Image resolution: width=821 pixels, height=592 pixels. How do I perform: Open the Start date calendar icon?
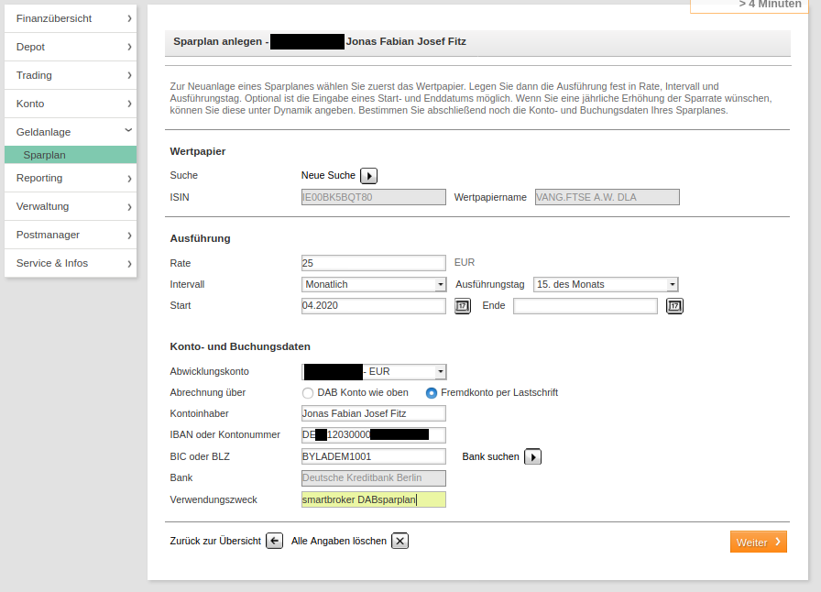click(463, 306)
